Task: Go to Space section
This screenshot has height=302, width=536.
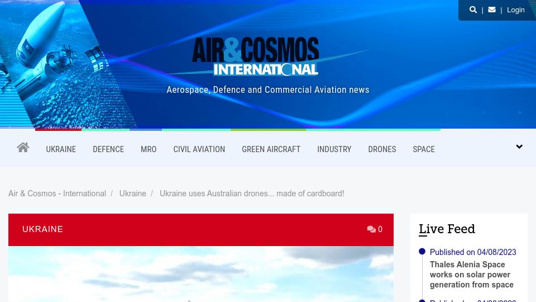Action: point(424,149)
